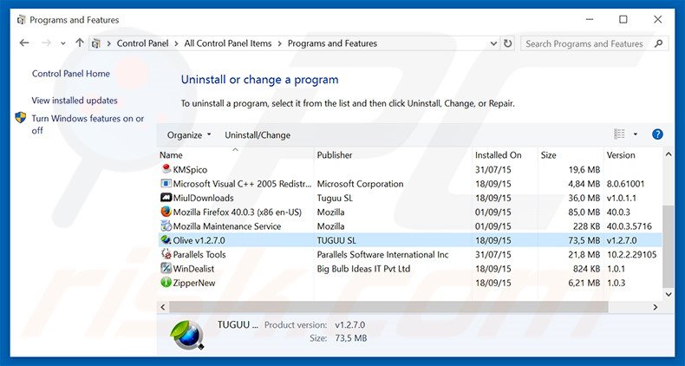685x366 pixels.
Task: Select Mozilla Firefox 40.0.3 (x86 en-US)
Action: tap(409, 212)
